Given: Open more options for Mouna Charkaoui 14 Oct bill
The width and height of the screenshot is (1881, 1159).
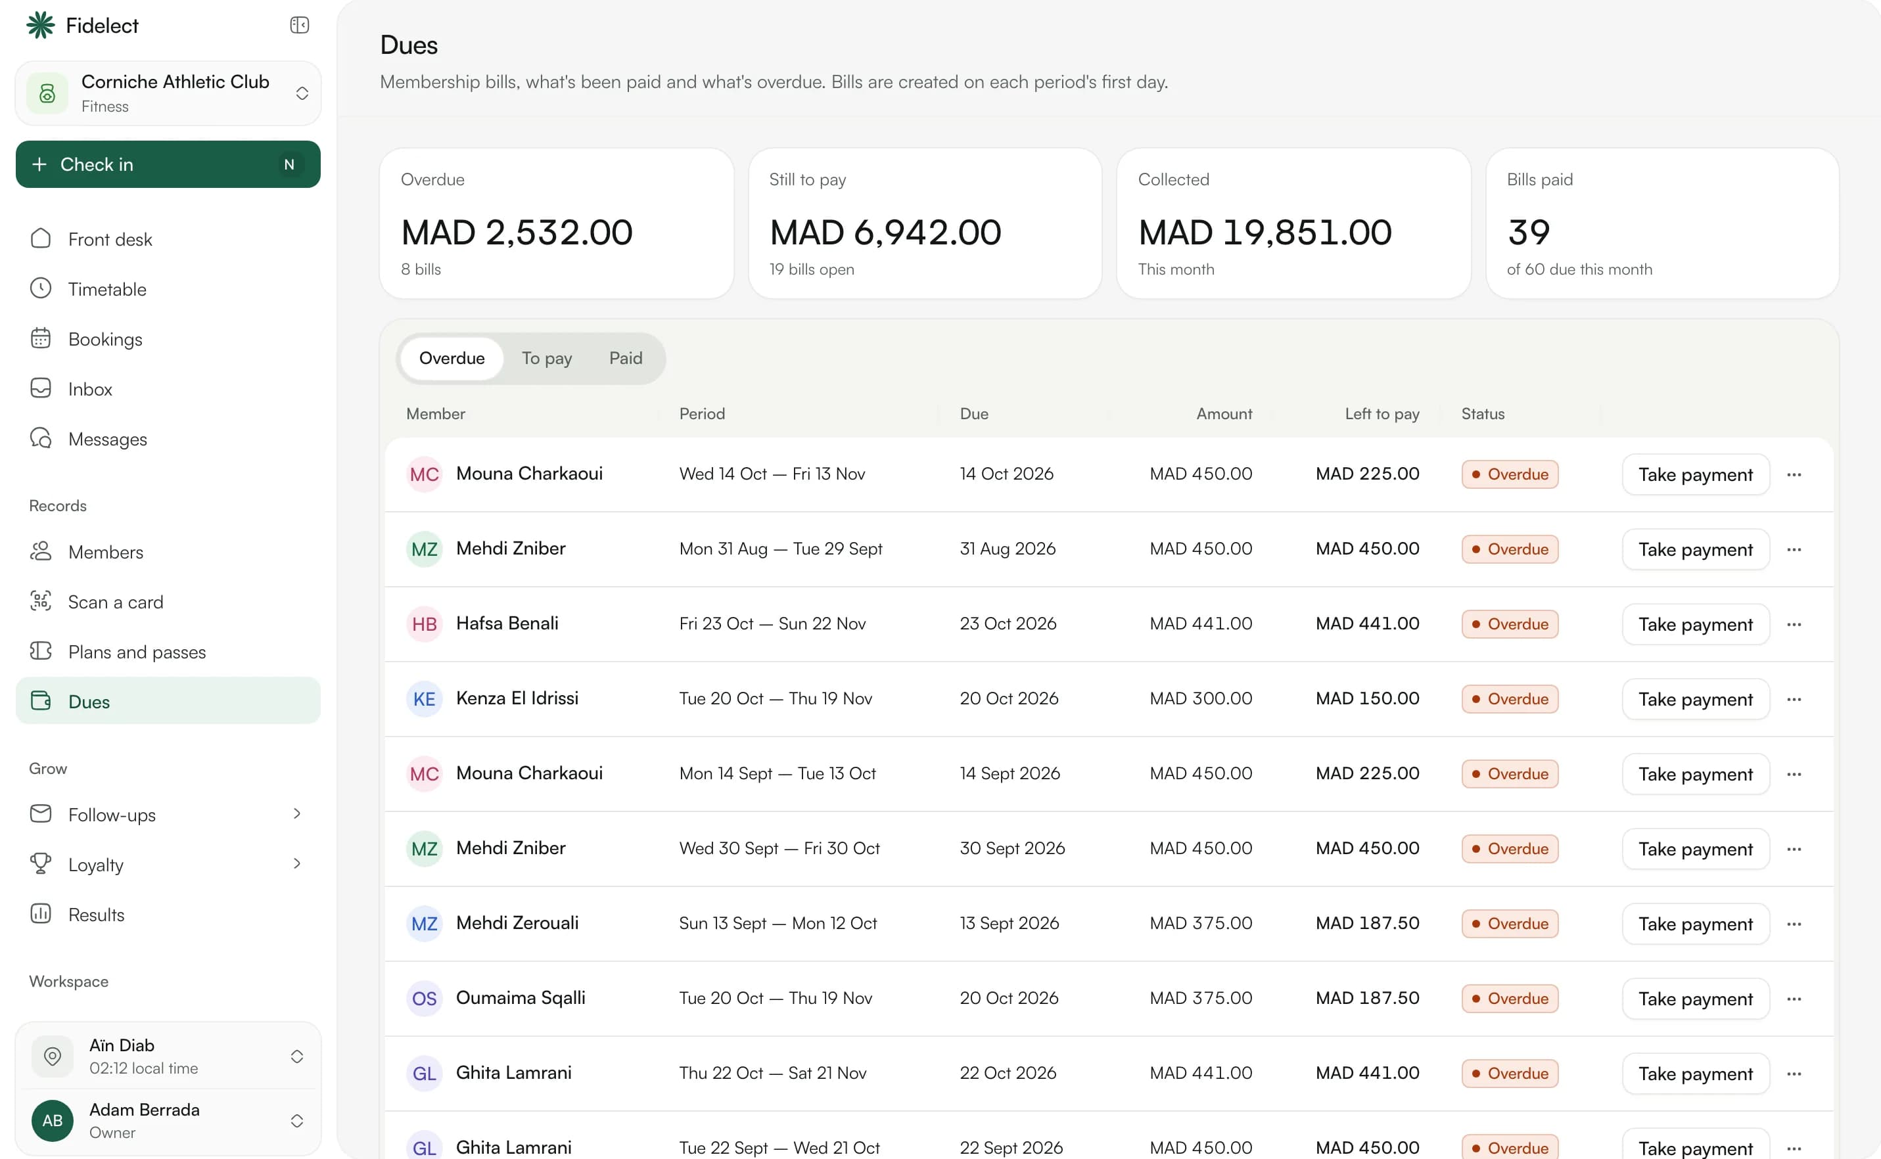Looking at the screenshot, I should click(x=1794, y=474).
